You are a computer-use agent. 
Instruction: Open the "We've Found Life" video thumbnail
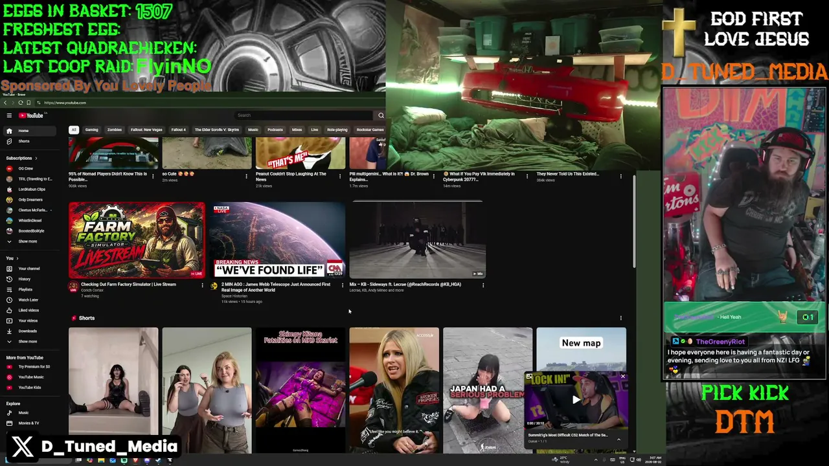[x=278, y=240]
